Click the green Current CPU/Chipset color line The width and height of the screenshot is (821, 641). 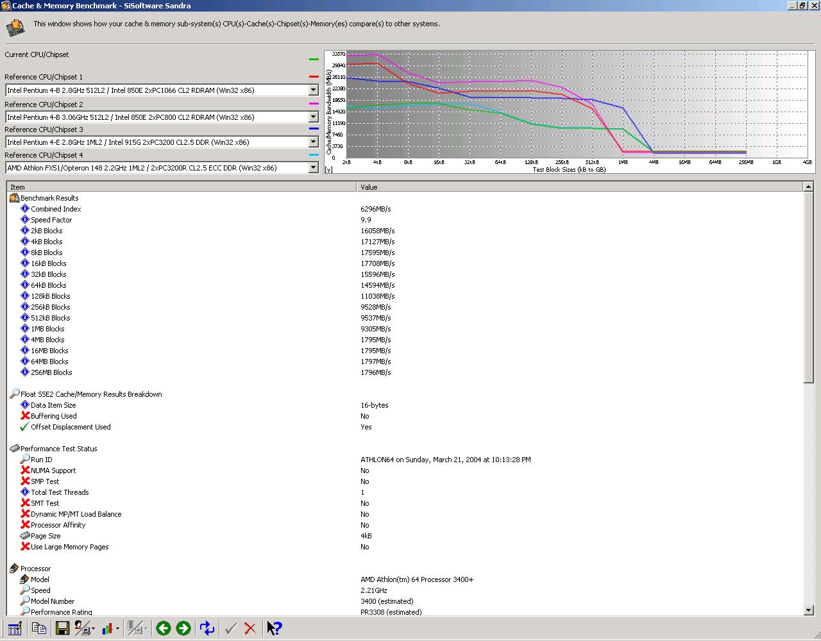coord(314,59)
